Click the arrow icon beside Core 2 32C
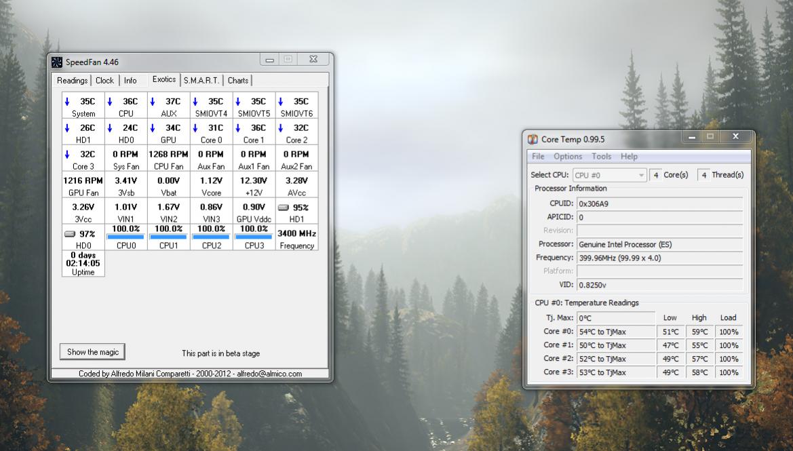 [x=281, y=128]
